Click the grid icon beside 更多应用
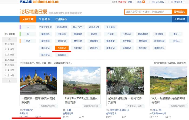189x120 pixels. (172, 2)
